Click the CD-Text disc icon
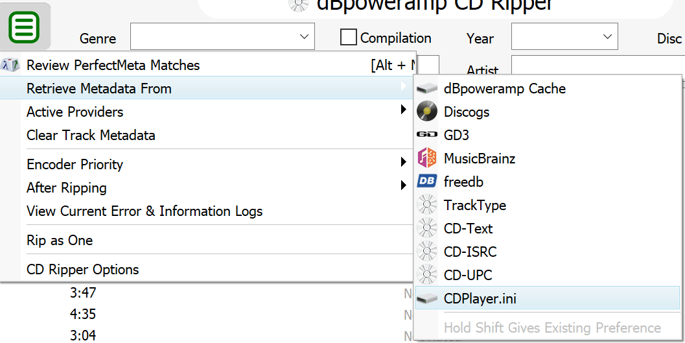 pos(426,229)
